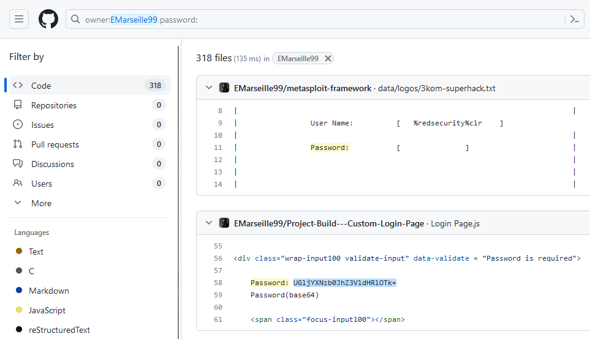Click the Discussions speech bubble icon
The width and height of the screenshot is (590, 339).
click(x=18, y=163)
